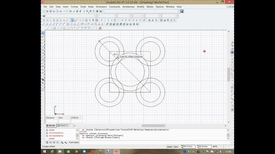Click the layers icon left of layer dropdown
This screenshot has width=275, height=154.
[x=44, y=16]
